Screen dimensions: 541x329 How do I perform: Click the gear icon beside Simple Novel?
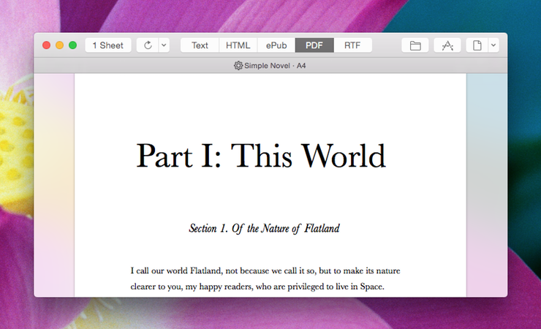pos(238,65)
